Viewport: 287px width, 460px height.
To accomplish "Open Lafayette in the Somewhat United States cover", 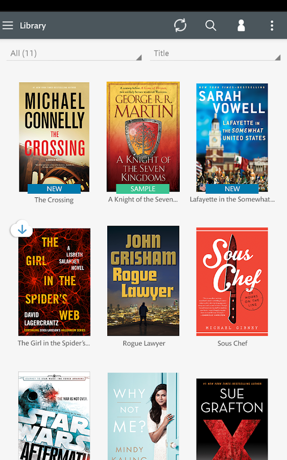I will pyautogui.click(x=232, y=137).
